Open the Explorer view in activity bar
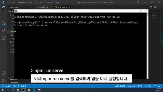The image size is (163, 92). tap(4, 8)
